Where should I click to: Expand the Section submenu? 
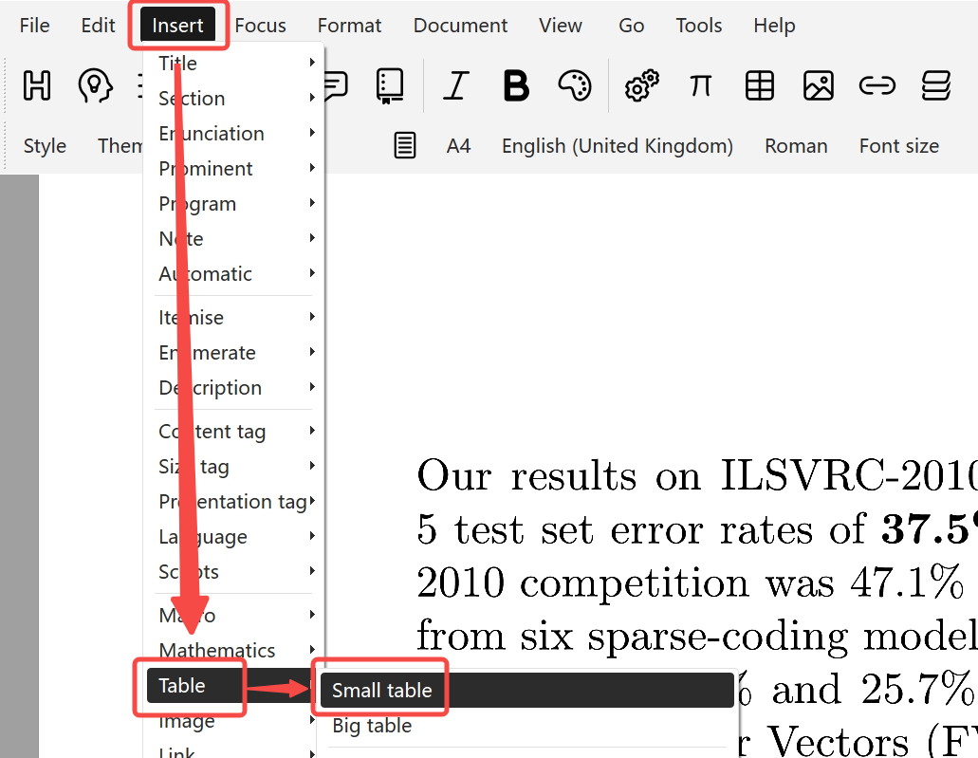click(234, 98)
